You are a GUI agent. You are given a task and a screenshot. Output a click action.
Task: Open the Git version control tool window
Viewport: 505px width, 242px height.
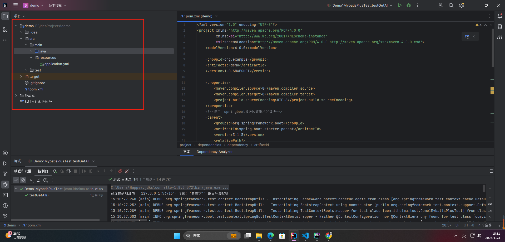click(5, 216)
